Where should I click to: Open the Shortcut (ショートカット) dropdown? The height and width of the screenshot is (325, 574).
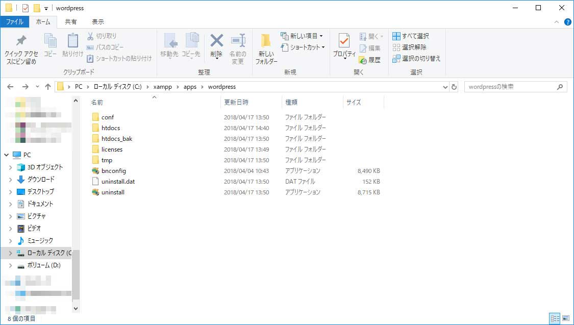[303, 47]
